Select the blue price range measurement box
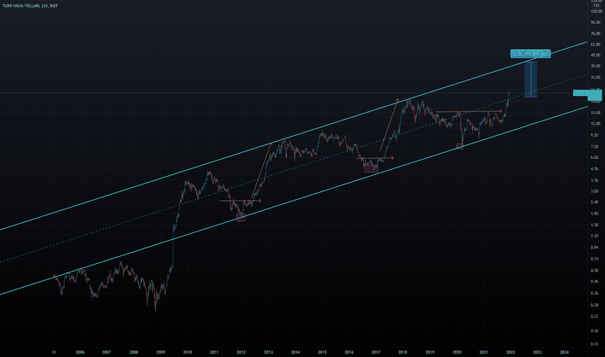The image size is (605, 357). tap(530, 79)
